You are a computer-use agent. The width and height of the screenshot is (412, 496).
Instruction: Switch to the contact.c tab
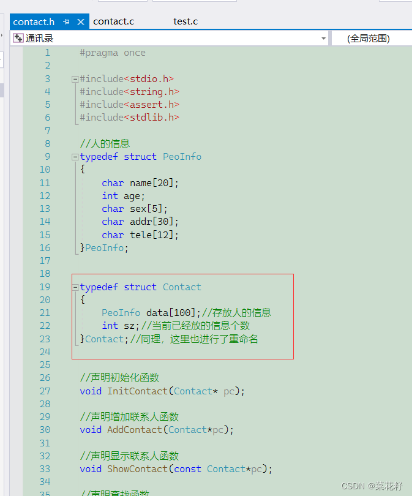(x=113, y=21)
